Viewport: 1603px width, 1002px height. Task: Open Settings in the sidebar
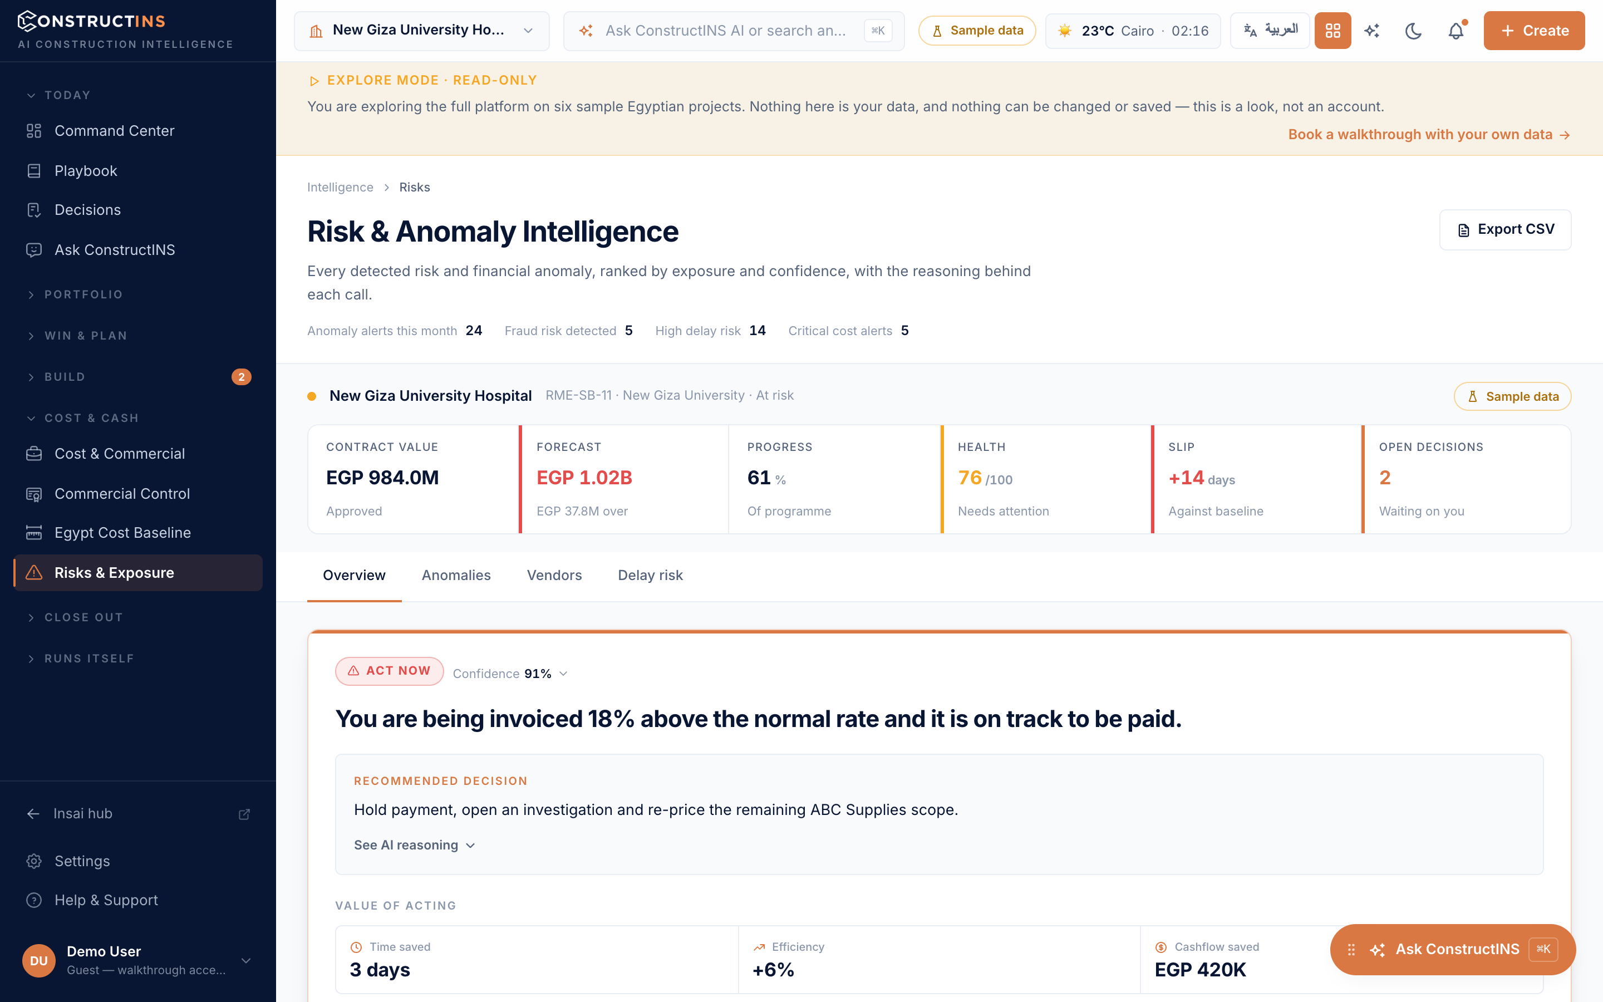(138, 861)
